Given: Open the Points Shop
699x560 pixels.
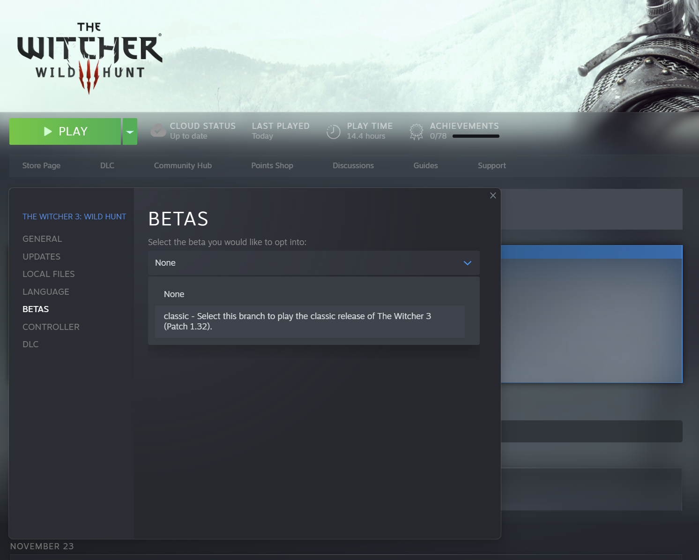Looking at the screenshot, I should 272,165.
